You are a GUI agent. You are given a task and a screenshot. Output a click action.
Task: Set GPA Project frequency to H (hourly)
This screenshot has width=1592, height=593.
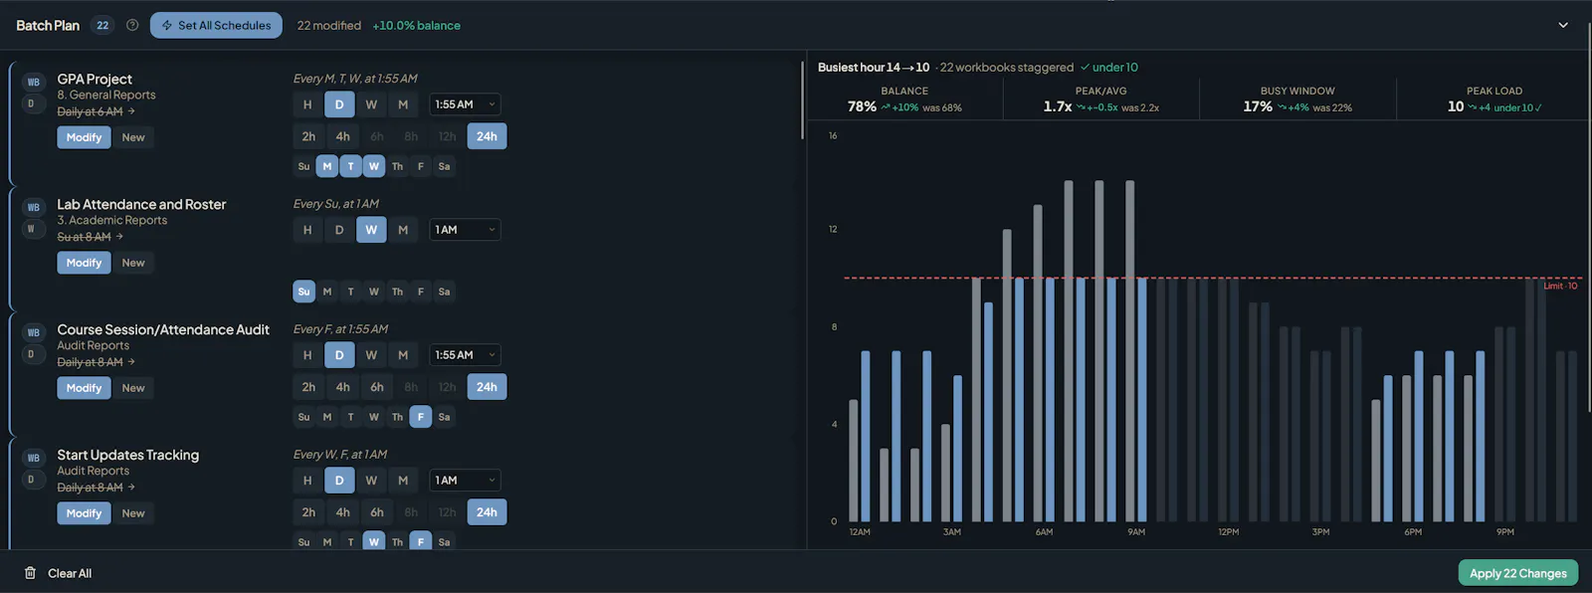tap(307, 104)
